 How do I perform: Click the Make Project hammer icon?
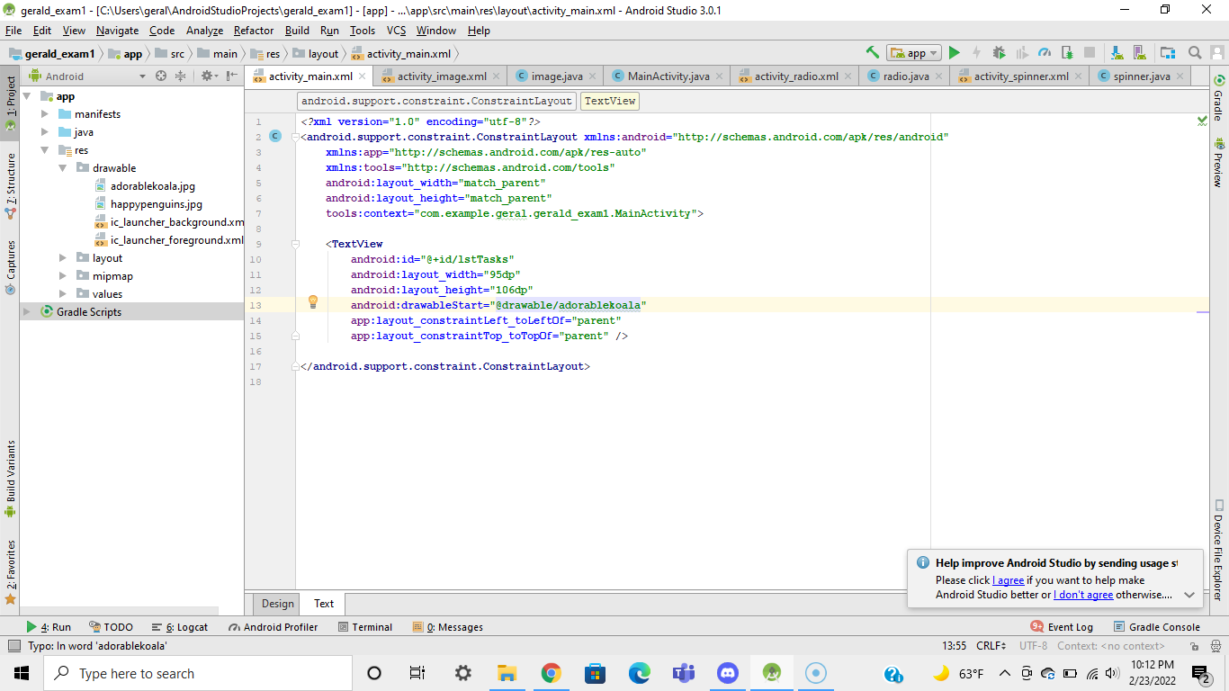[x=872, y=53]
